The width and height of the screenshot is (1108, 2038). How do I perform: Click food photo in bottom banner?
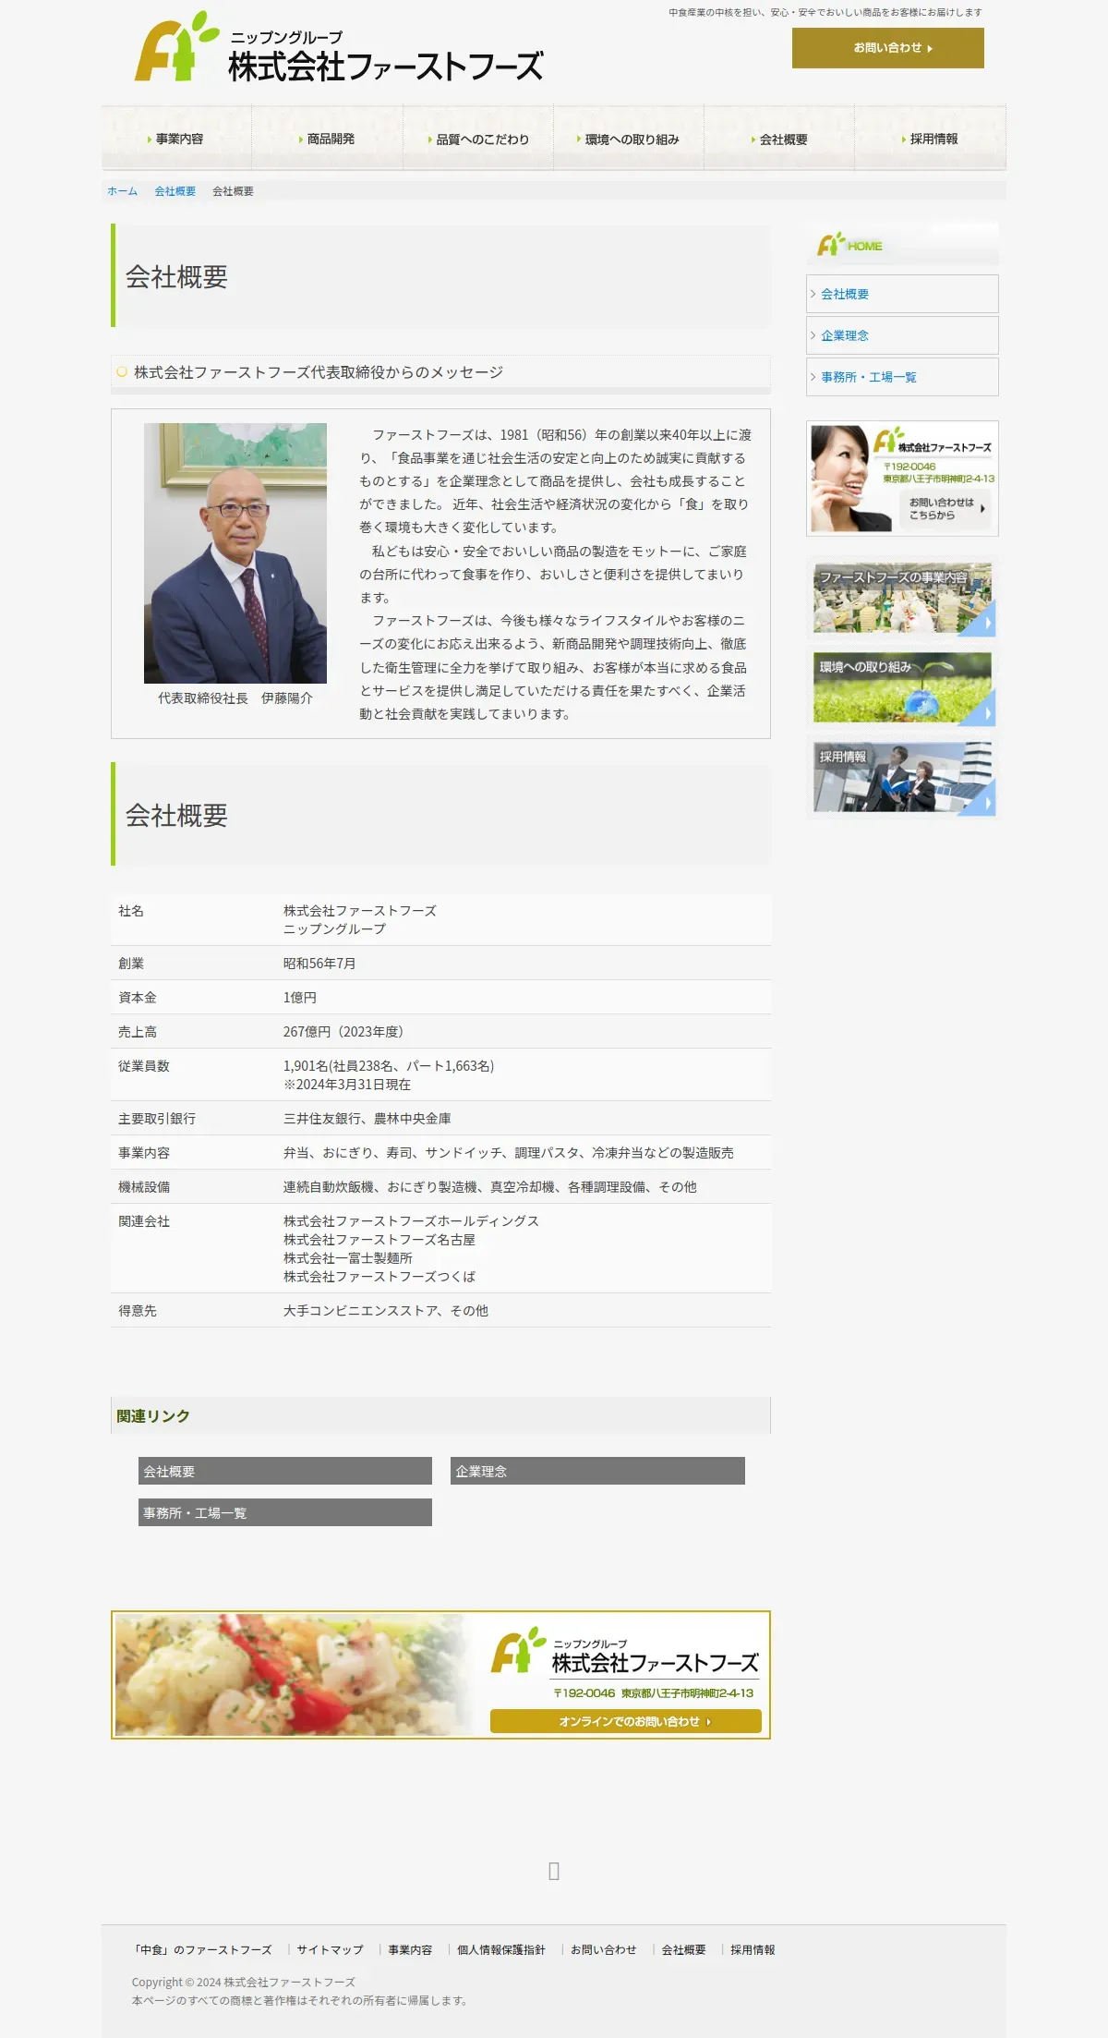(x=291, y=1675)
